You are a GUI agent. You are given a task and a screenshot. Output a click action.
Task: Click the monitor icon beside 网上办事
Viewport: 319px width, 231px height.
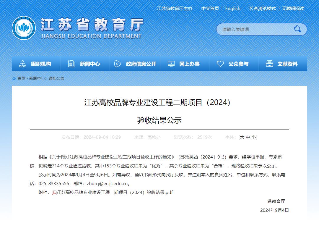point(171,64)
